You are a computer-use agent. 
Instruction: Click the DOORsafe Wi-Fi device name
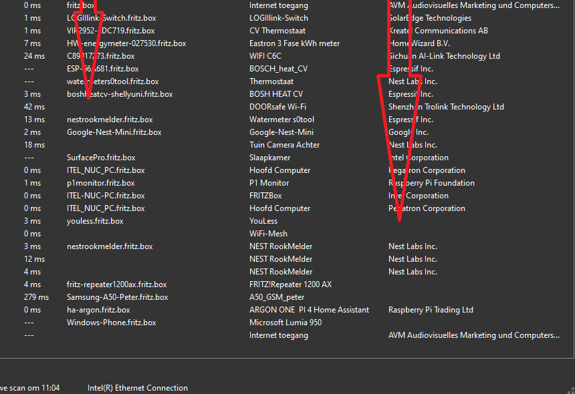click(x=277, y=107)
